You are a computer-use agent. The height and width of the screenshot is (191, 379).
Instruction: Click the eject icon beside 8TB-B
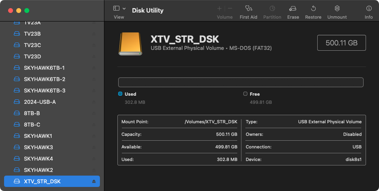tap(94, 113)
